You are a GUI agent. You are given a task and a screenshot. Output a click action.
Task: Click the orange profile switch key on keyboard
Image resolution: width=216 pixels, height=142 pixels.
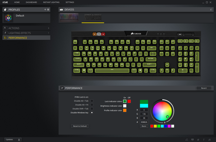[x=94, y=34]
